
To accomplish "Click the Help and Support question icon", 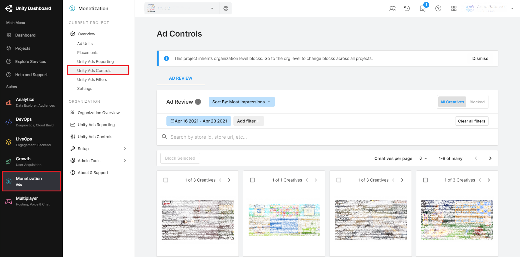I will tap(9, 75).
